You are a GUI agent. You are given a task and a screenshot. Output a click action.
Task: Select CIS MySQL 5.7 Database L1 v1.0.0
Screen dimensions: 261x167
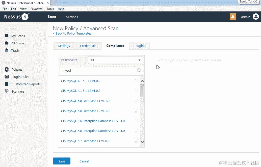(85, 141)
